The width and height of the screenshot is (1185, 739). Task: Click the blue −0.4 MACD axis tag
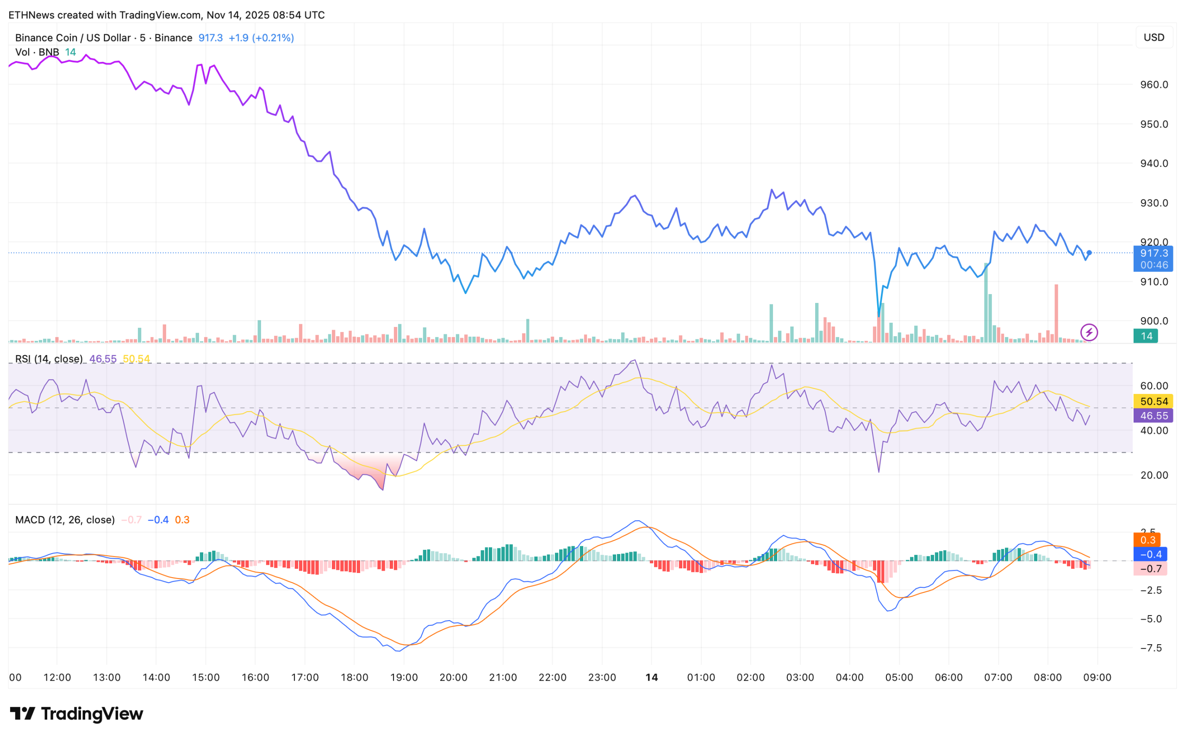tap(1150, 555)
